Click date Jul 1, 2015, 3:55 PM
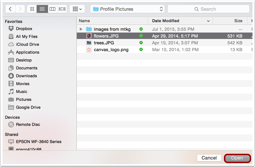Image resolution: width=255 pixels, height=167 pixels. coord(173,29)
